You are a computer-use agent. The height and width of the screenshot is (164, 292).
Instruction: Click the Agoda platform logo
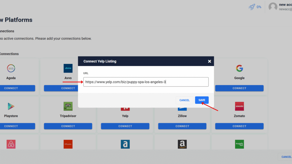11,68
